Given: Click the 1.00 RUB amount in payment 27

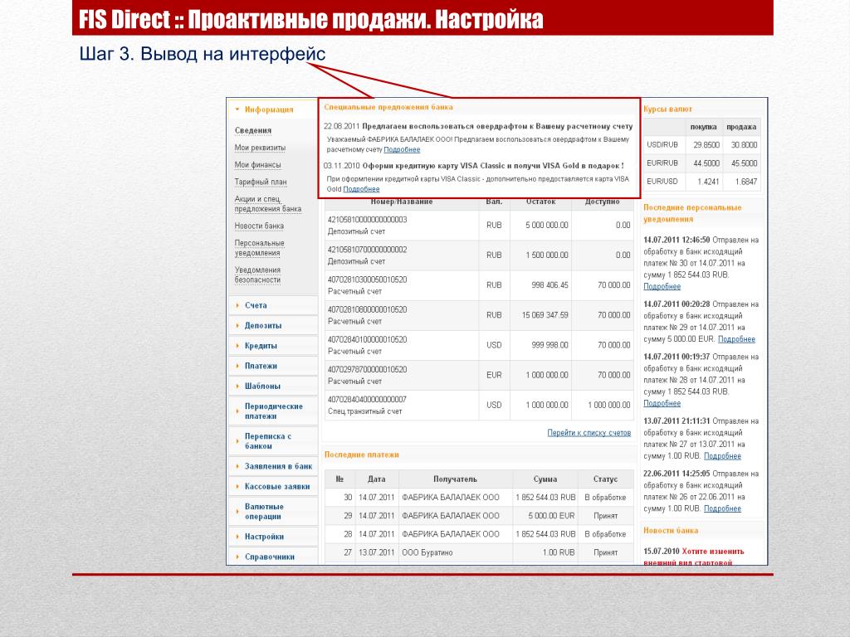Looking at the screenshot, I should pyautogui.click(x=559, y=553).
